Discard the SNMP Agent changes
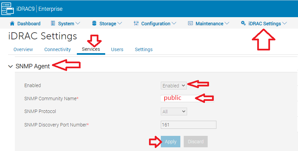 (196, 142)
